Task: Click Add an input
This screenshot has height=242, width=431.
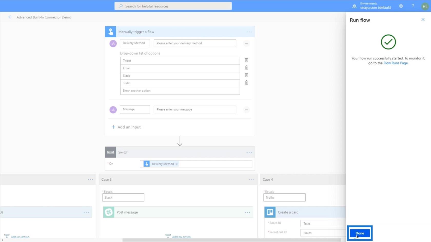Action: 126,127
